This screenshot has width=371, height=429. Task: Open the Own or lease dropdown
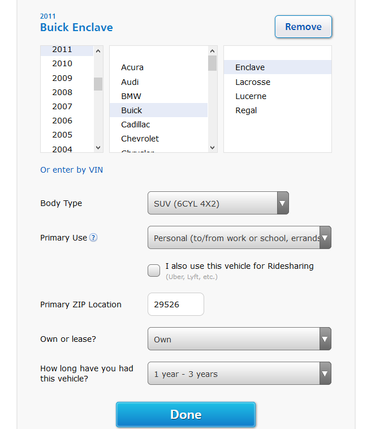(x=239, y=338)
